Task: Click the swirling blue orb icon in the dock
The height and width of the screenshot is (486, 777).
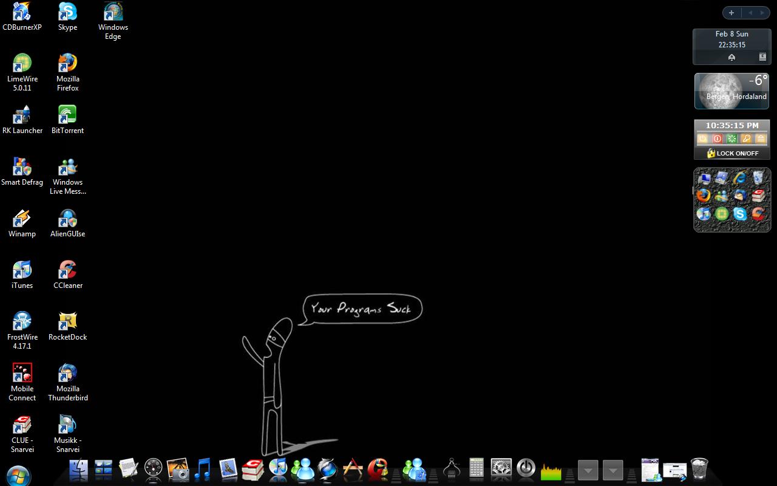Action: click(327, 469)
